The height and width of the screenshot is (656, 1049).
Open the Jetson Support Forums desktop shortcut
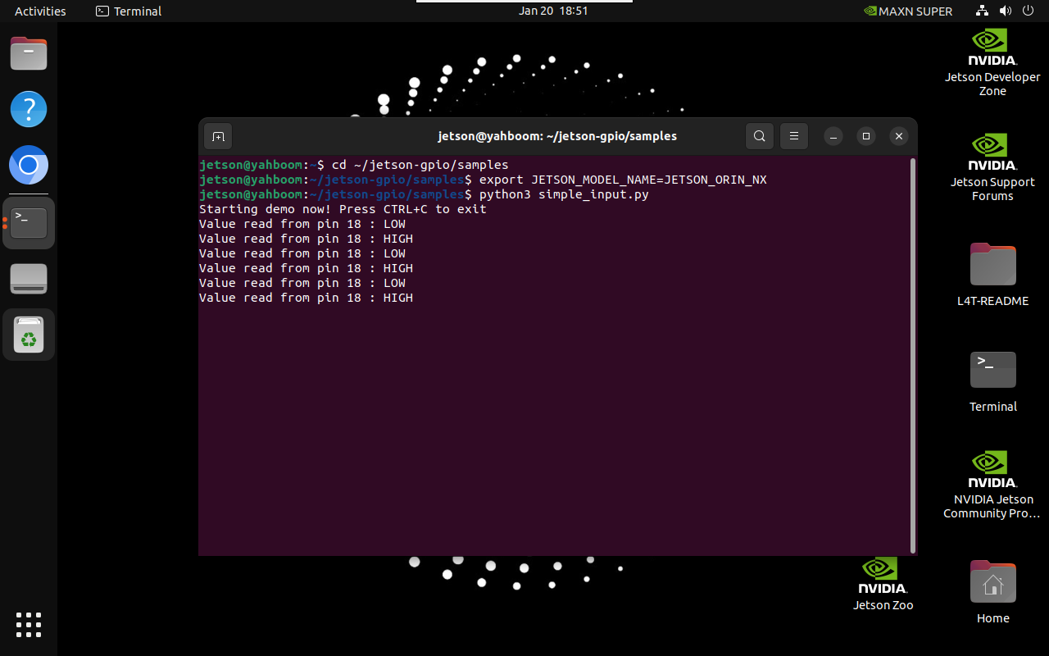click(x=992, y=167)
